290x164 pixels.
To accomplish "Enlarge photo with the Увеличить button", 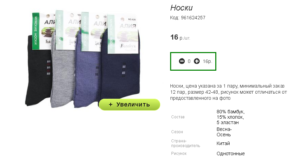I will pos(129,104).
